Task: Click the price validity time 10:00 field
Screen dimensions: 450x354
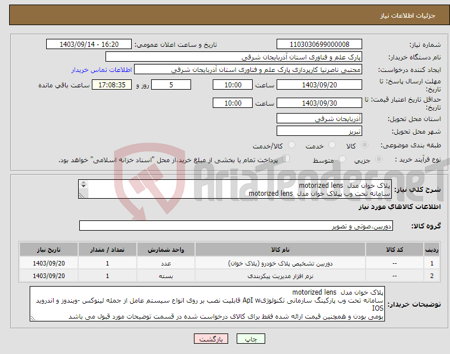Action: pos(233,103)
